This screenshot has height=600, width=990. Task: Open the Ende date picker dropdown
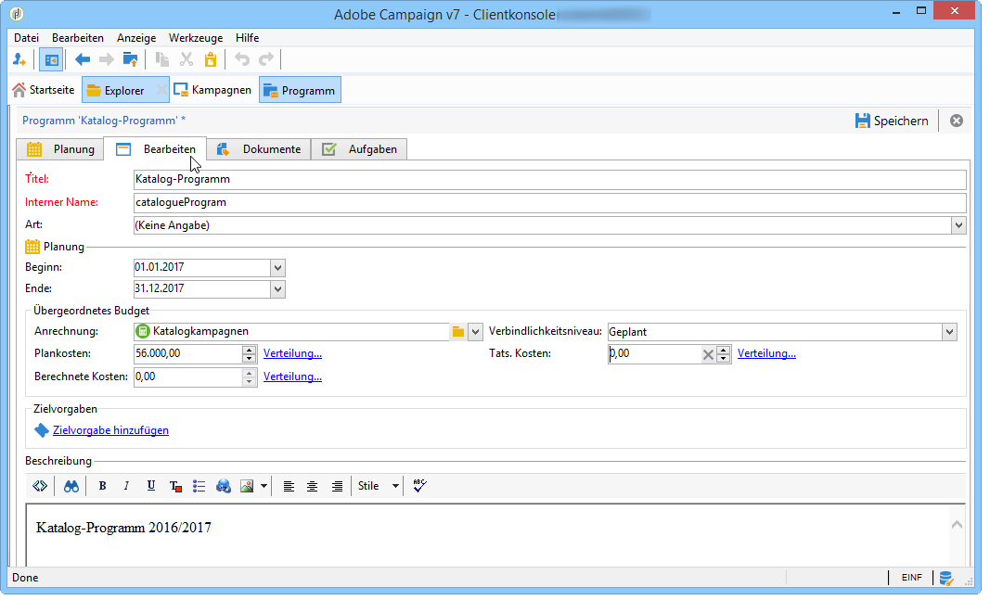[277, 290]
